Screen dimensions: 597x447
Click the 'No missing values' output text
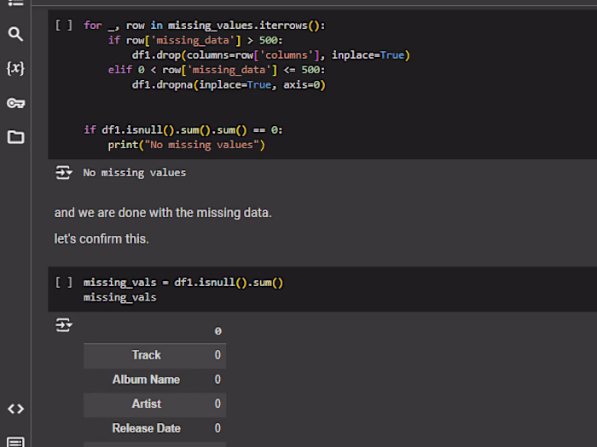(134, 173)
